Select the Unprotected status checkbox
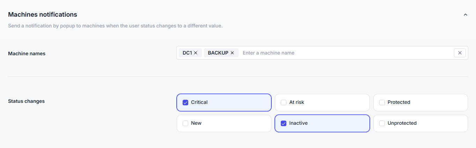476x148 pixels. (382, 123)
